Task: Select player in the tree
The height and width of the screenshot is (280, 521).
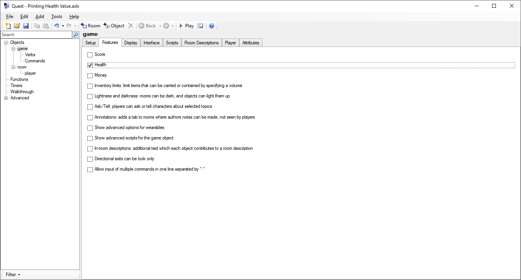Action: pyautogui.click(x=30, y=73)
